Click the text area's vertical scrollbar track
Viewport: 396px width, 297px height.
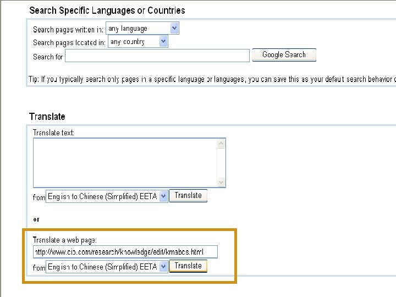tap(221, 163)
